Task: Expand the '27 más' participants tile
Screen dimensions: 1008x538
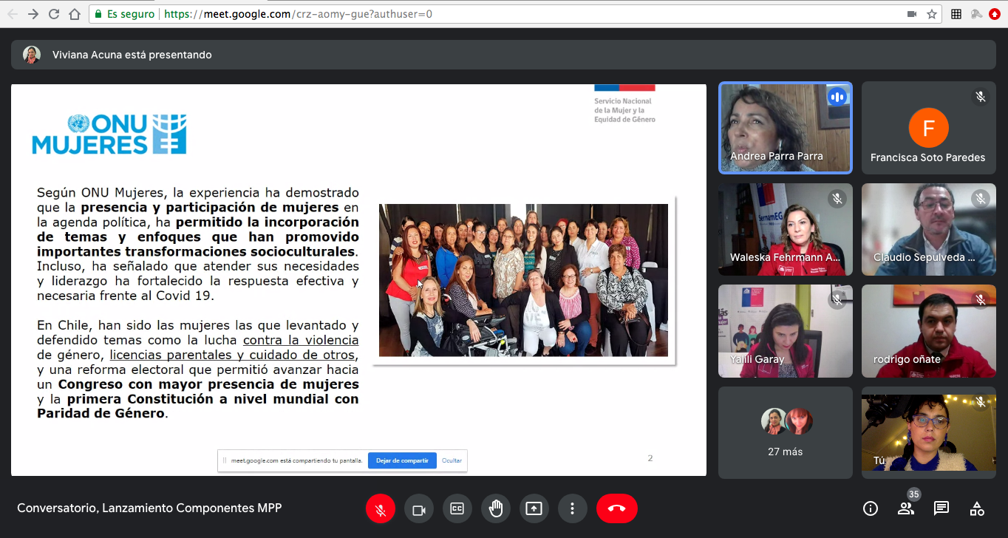Action: (x=785, y=432)
